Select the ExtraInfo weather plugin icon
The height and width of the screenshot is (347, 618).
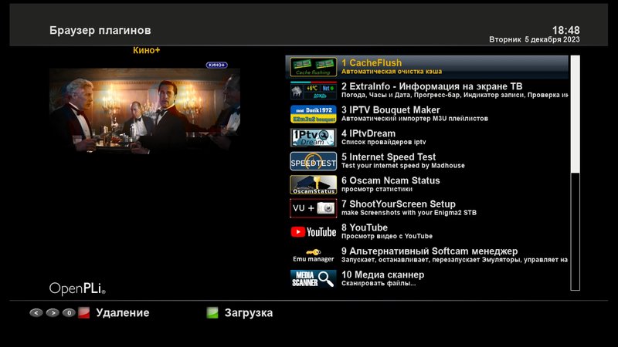click(x=313, y=91)
